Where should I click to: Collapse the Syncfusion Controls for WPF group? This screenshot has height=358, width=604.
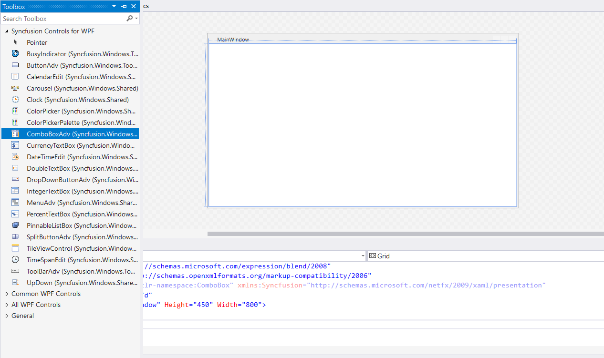click(7, 31)
